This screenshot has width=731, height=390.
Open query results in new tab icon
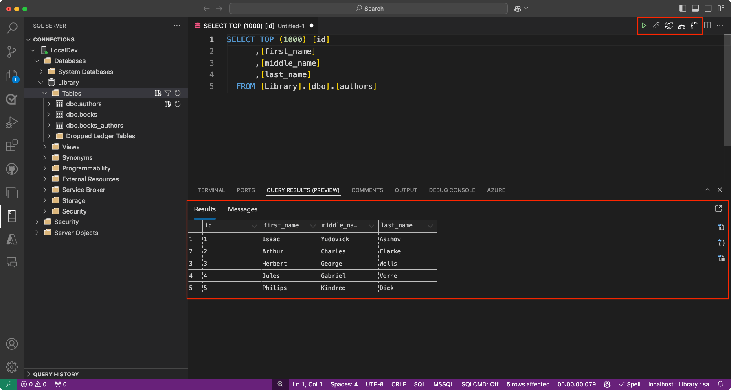coord(718,209)
